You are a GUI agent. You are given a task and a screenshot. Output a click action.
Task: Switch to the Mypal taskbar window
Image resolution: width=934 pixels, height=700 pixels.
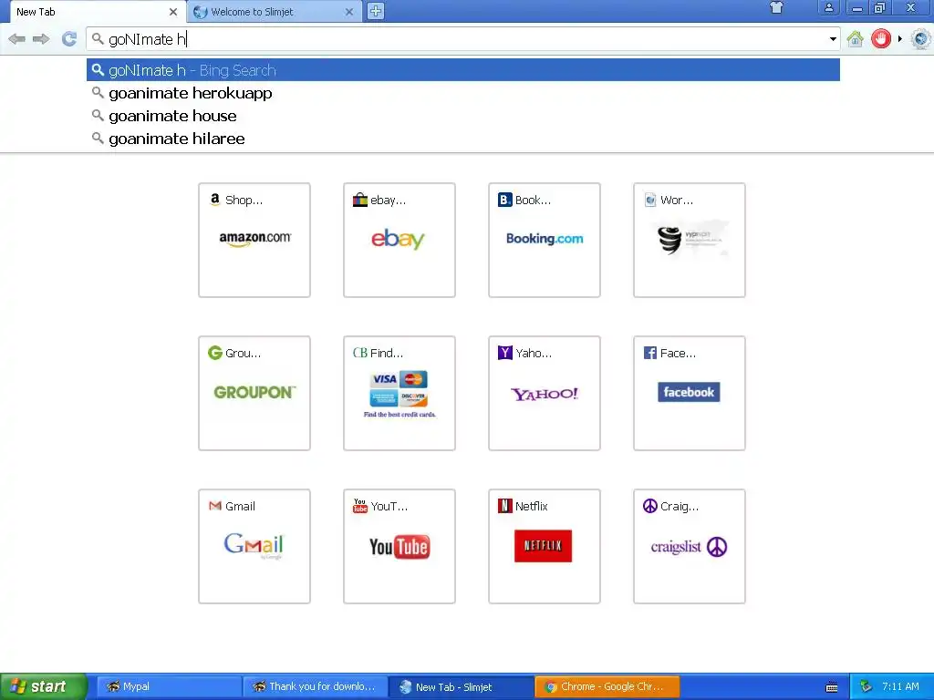169,687
